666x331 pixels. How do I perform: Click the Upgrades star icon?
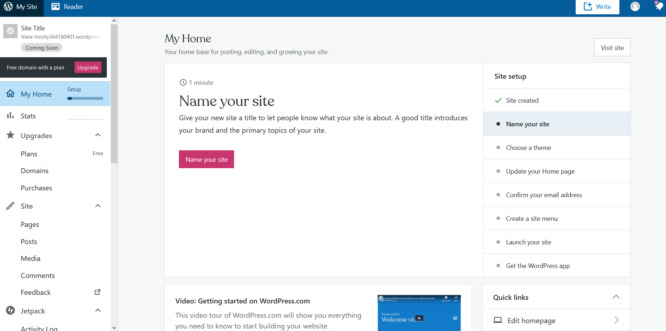pos(10,135)
